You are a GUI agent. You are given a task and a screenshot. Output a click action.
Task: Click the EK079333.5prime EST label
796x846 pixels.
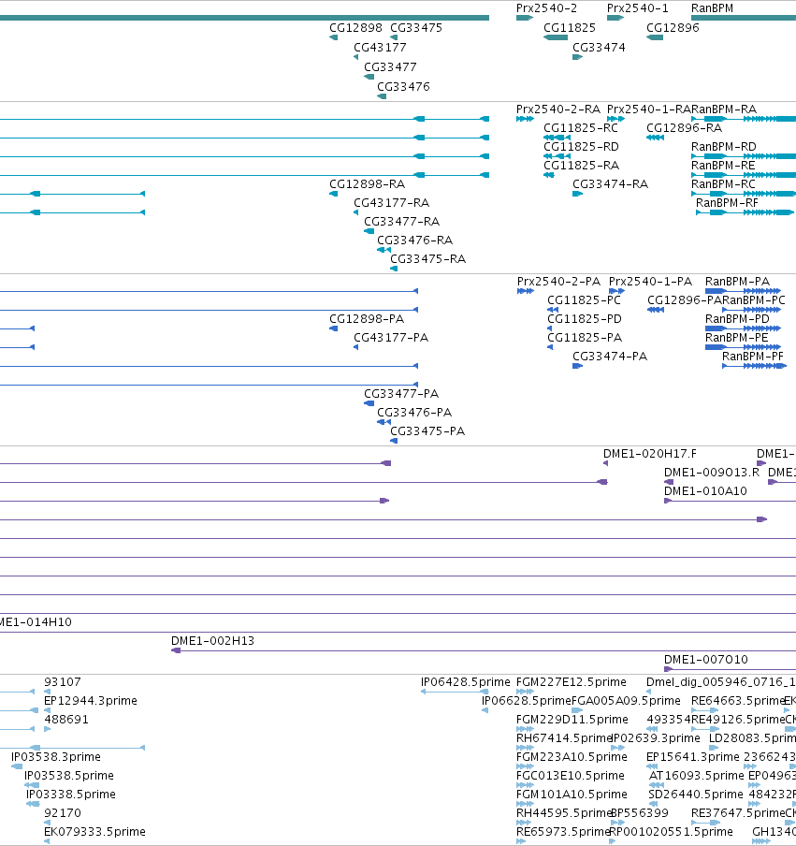[x=94, y=831]
